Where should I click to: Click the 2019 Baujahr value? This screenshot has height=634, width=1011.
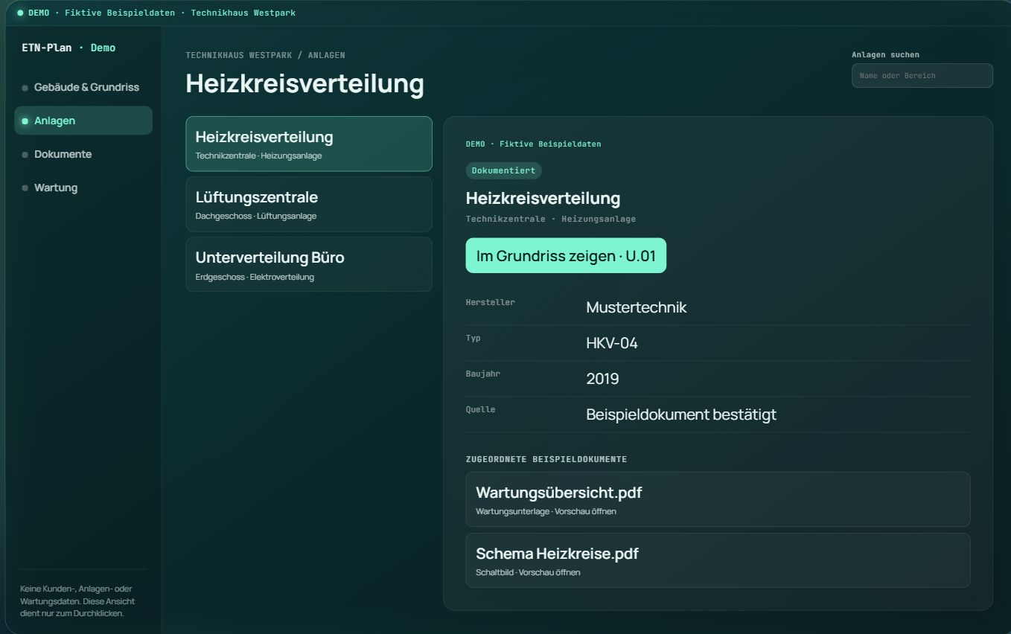pos(602,379)
